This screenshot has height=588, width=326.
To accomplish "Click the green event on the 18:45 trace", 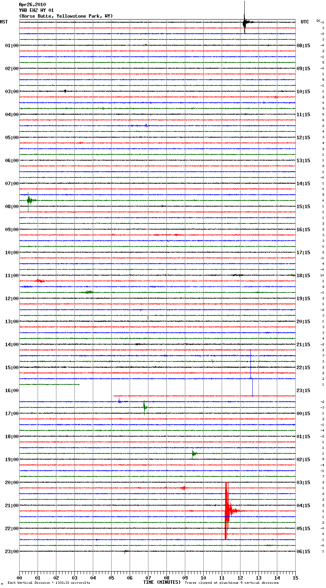I will [194, 454].
